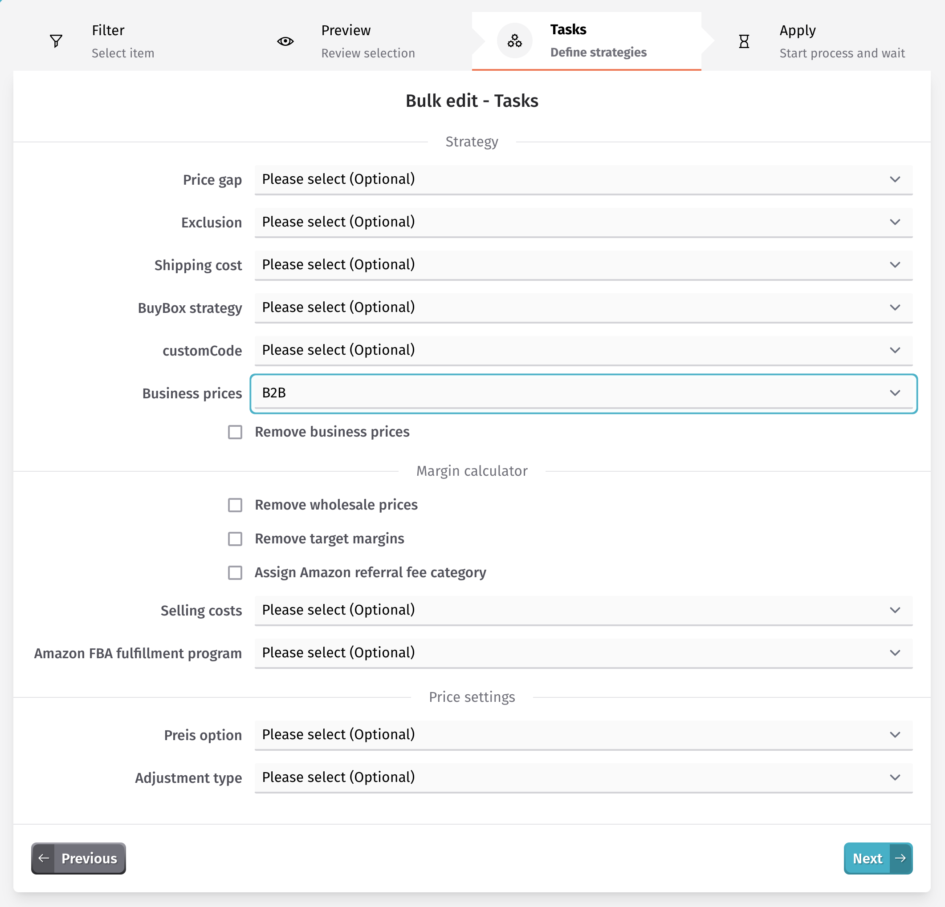Click the Remove business prices label
The image size is (945, 907).
(332, 432)
